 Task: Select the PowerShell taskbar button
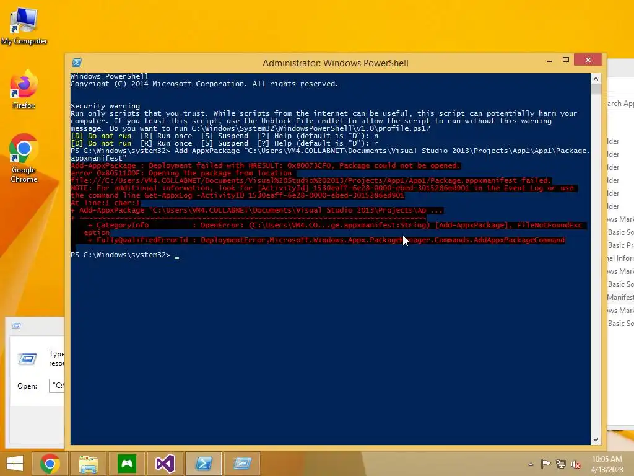click(204, 464)
